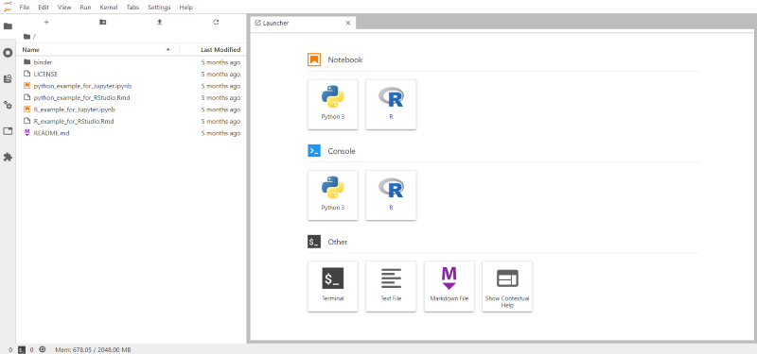Select python_example_for_Jupyter.ipynb
The height and width of the screenshot is (354, 757).
pos(132,86)
